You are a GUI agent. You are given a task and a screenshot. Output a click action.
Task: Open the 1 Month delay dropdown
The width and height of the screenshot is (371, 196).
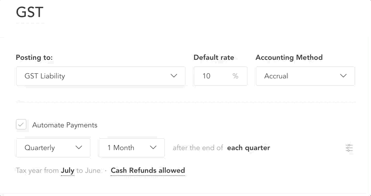132,148
